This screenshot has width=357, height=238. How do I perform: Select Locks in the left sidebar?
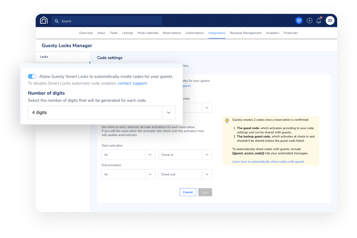coord(44,57)
